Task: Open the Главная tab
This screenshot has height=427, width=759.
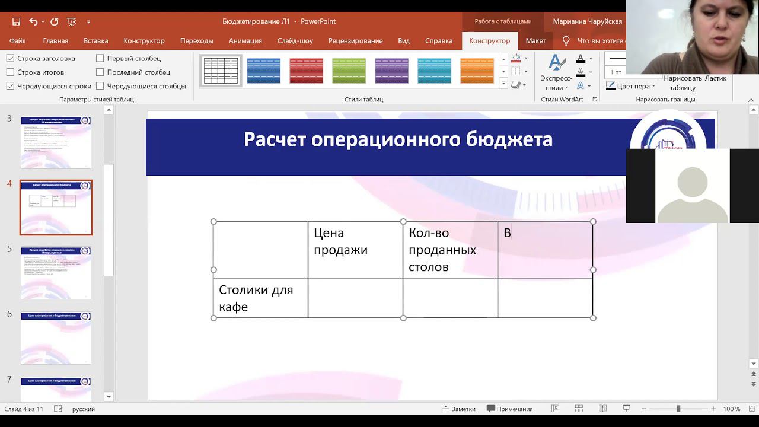Action: tap(56, 41)
